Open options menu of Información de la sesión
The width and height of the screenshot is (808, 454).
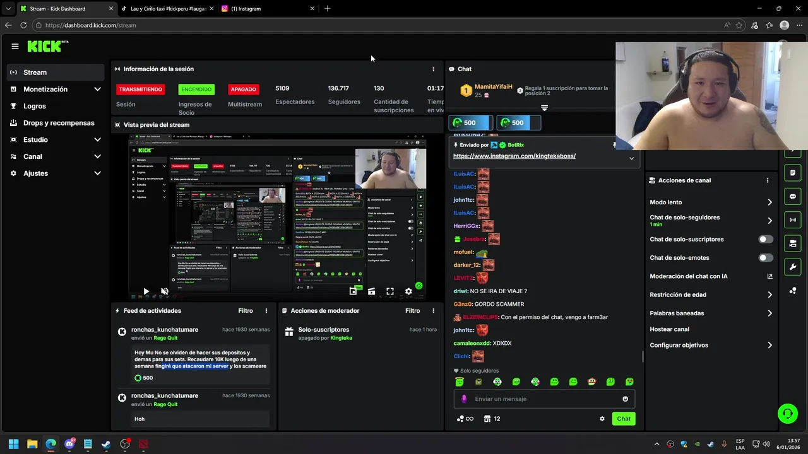click(x=433, y=69)
